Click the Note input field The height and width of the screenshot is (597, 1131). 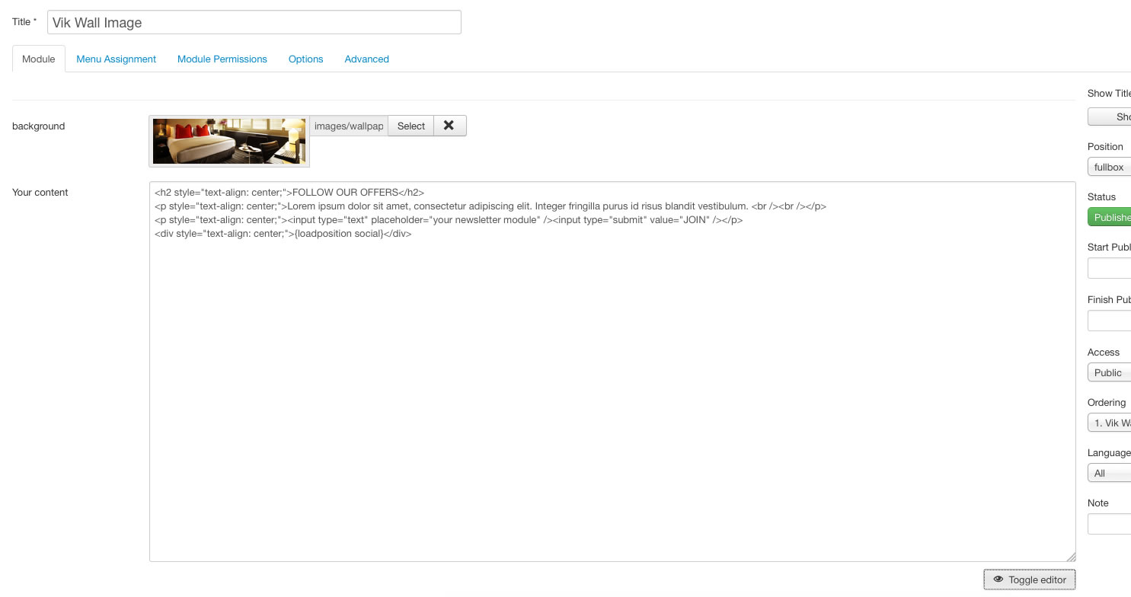1110,524
